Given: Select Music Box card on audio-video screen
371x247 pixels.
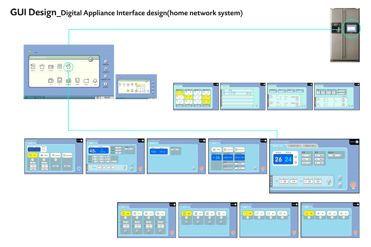Looking at the screenshot, I should [68, 155].
